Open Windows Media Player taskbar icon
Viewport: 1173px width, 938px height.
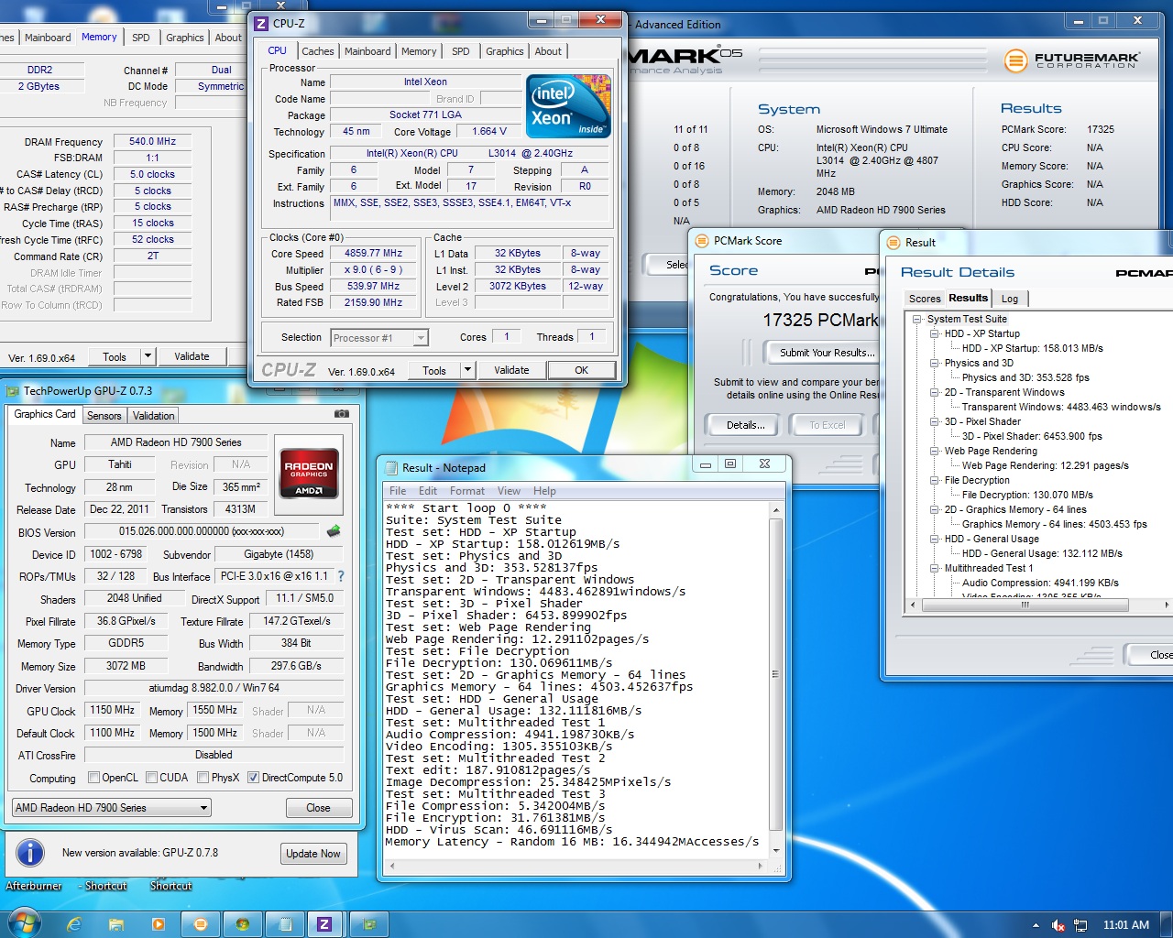point(159,924)
